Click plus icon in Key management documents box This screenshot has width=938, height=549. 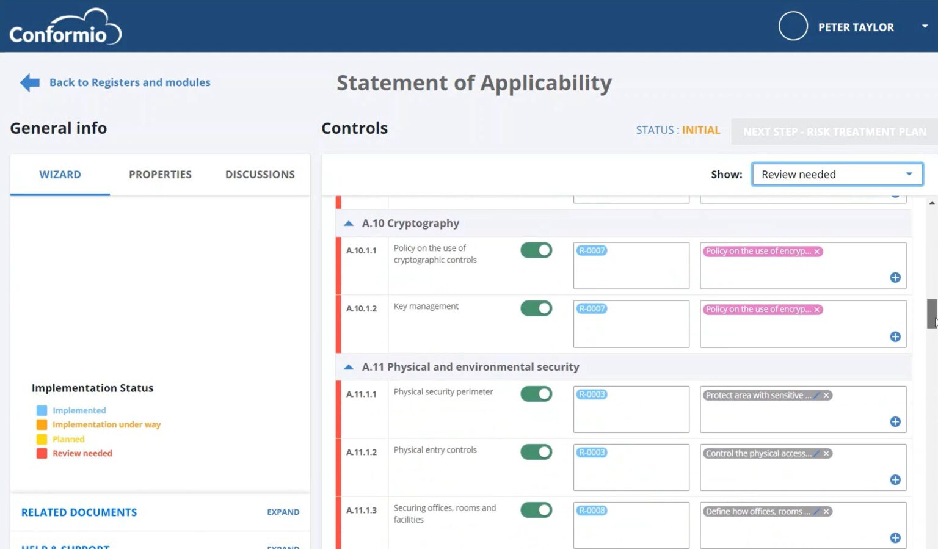pos(895,336)
